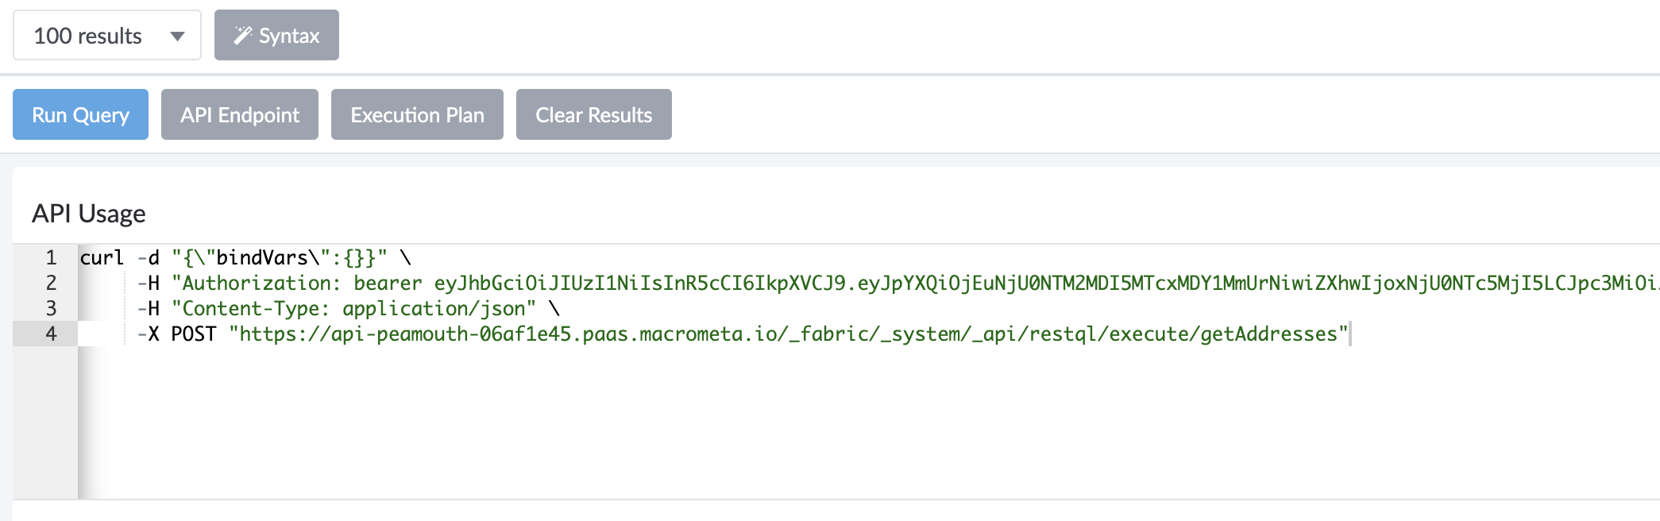Click the magic wand Syntax icon
The image size is (1660, 521).
pos(243,35)
